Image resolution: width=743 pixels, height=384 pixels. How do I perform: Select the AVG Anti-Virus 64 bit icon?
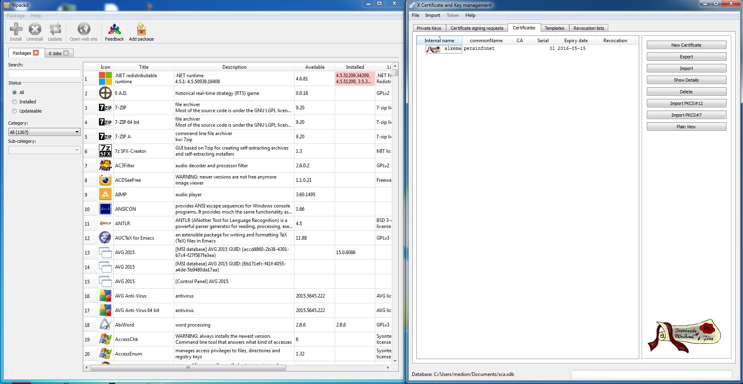[105, 310]
